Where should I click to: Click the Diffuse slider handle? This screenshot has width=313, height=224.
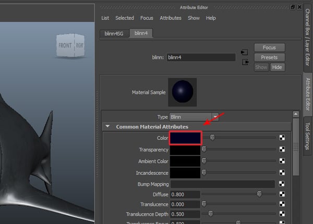pyautogui.click(x=259, y=194)
